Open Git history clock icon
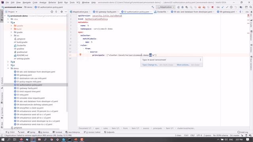This screenshot has height=142, width=253. click(x=231, y=7)
